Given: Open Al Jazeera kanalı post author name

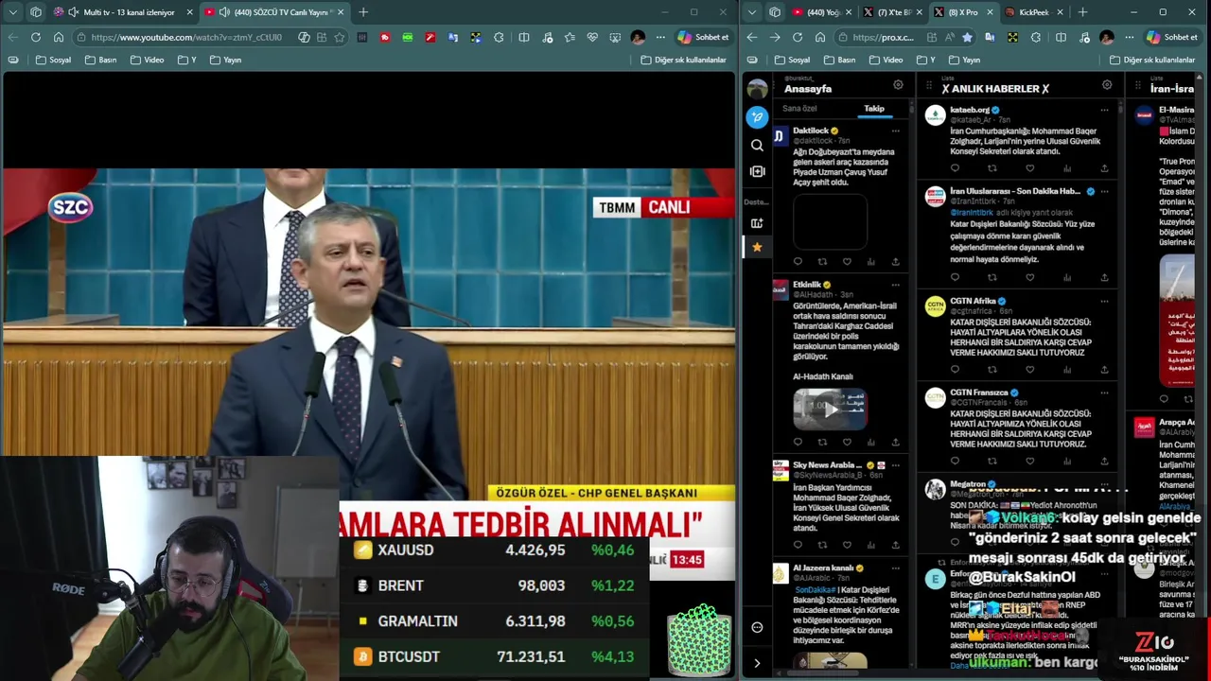Looking at the screenshot, I should pos(823,568).
